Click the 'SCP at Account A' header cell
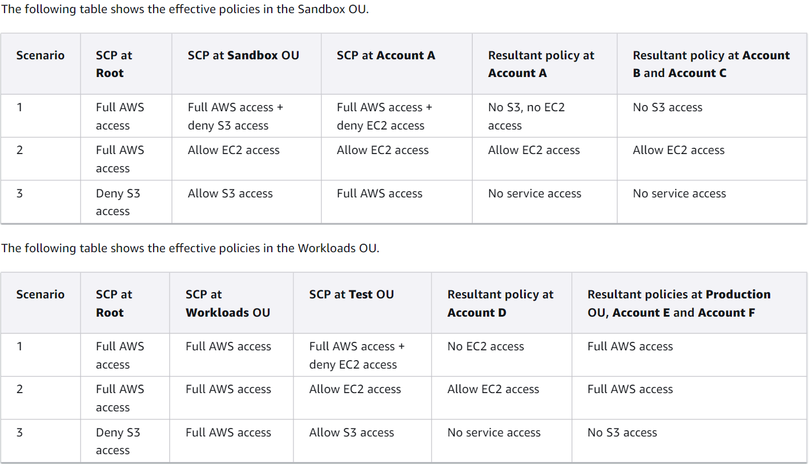This screenshot has height=465, width=809. click(386, 55)
